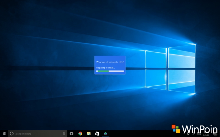This screenshot has height=137, width=220.
Task: Activate the Cortana microphone icon
Action: pos(64,134)
